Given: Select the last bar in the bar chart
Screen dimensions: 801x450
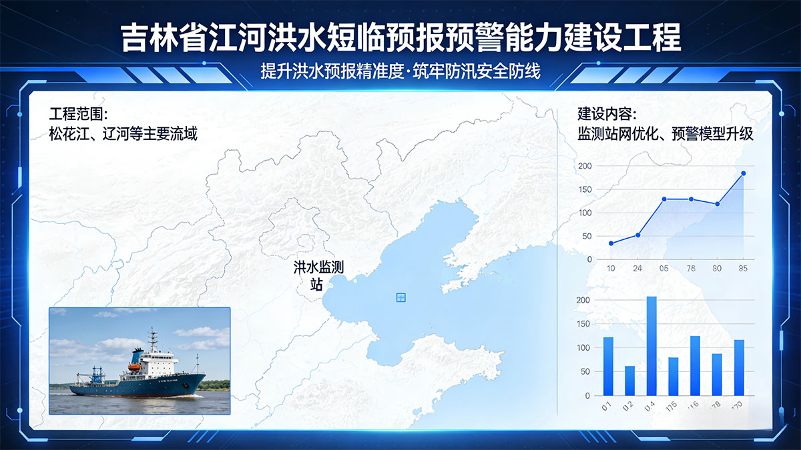Looking at the screenshot, I should 739,367.
